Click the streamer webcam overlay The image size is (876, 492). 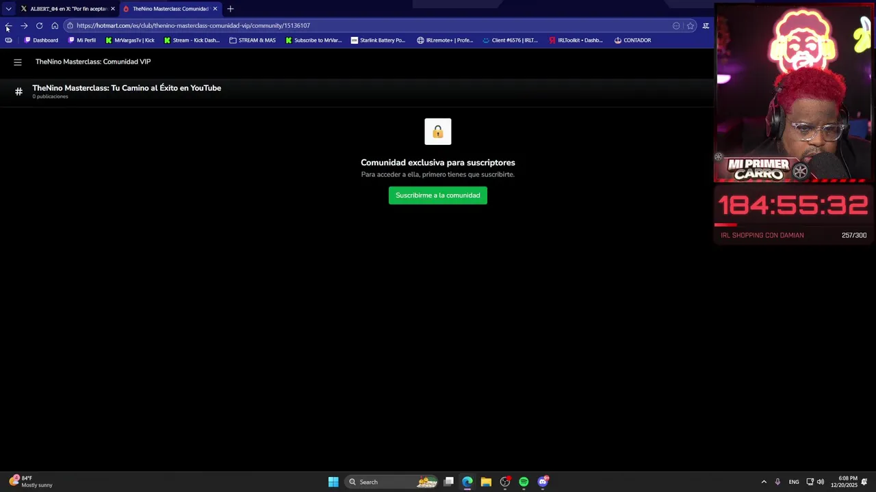[x=794, y=93]
